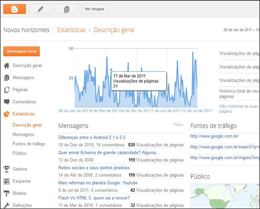Open post Mais reformas no planeta Google: Youtube
260x209 pixels.
pyautogui.click(x=98, y=183)
